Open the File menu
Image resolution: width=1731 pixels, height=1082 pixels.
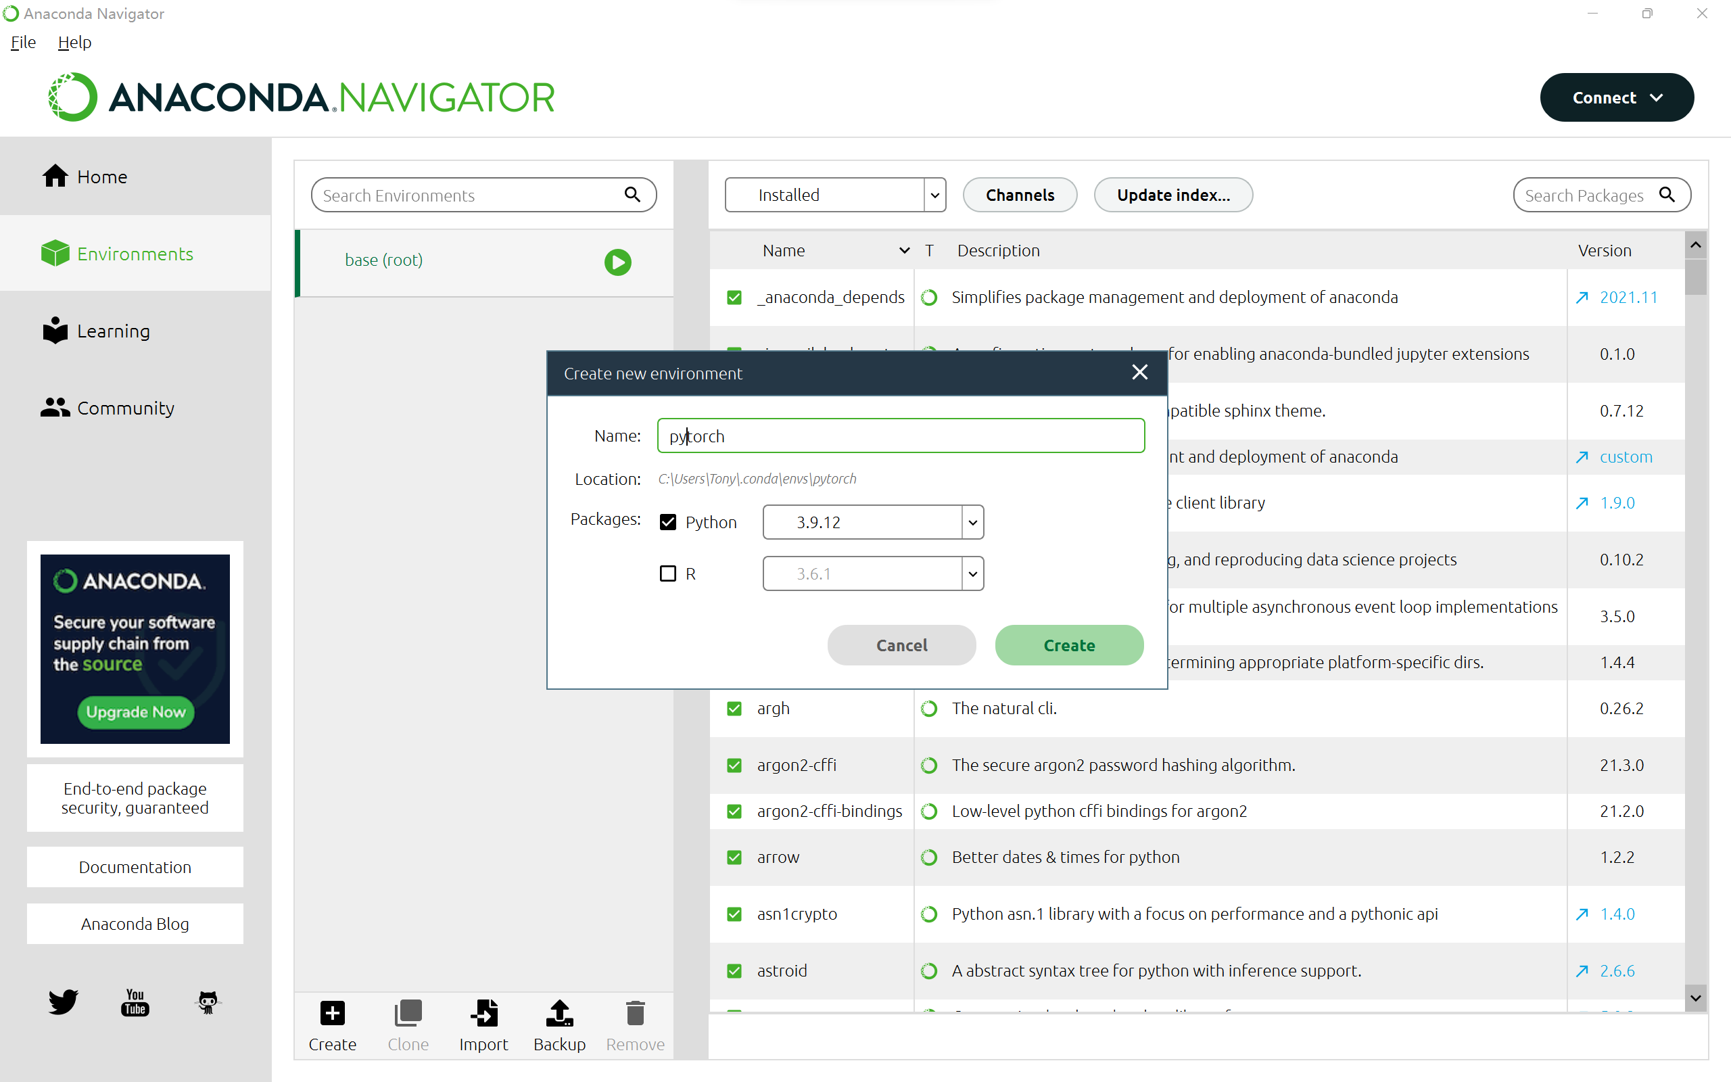tap(23, 42)
